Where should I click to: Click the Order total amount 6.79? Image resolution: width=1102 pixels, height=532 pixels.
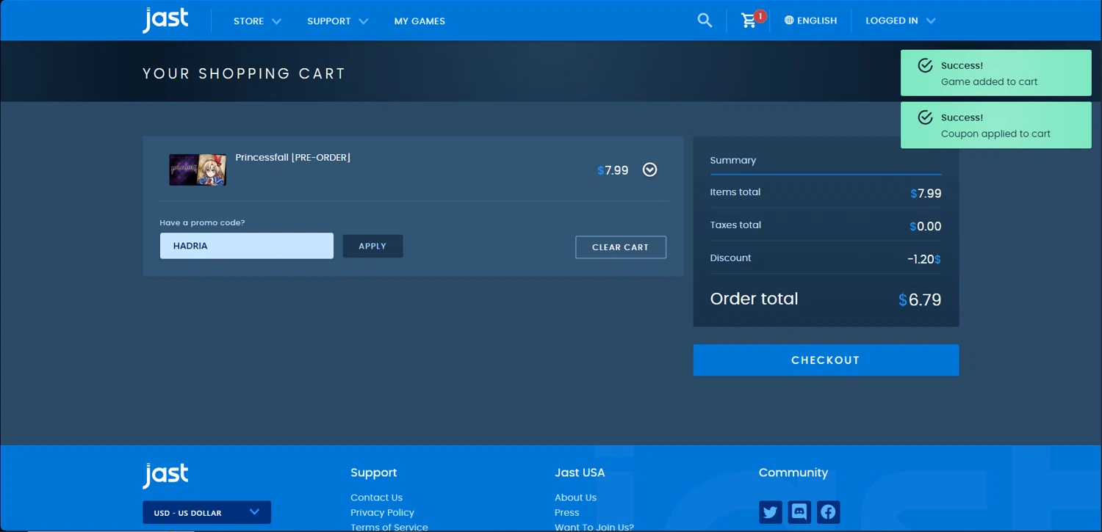coord(920,299)
